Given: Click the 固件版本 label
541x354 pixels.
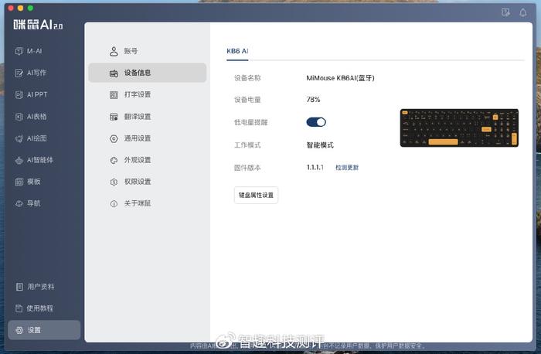Looking at the screenshot, I should point(247,168).
